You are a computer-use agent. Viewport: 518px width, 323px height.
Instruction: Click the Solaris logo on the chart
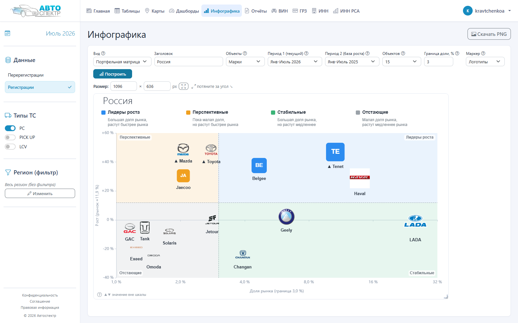[x=170, y=231]
